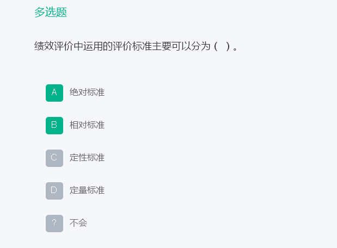The image size is (337, 248).
Task: Choose the 定性标准 answer text
Action: click(87, 158)
